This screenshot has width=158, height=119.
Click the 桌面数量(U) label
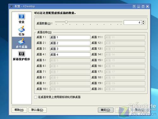pyautogui.click(x=44, y=23)
